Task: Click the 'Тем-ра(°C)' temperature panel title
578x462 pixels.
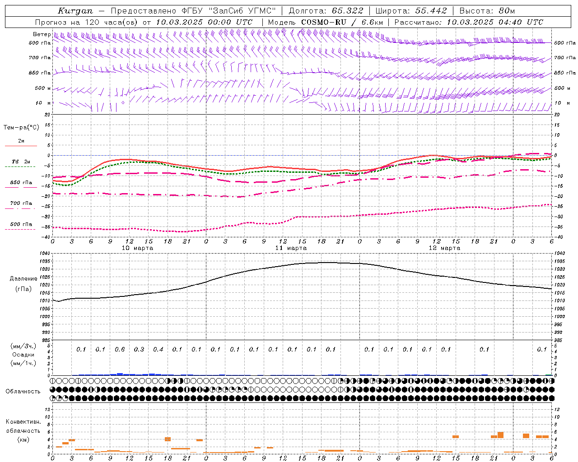Action: 21,127
